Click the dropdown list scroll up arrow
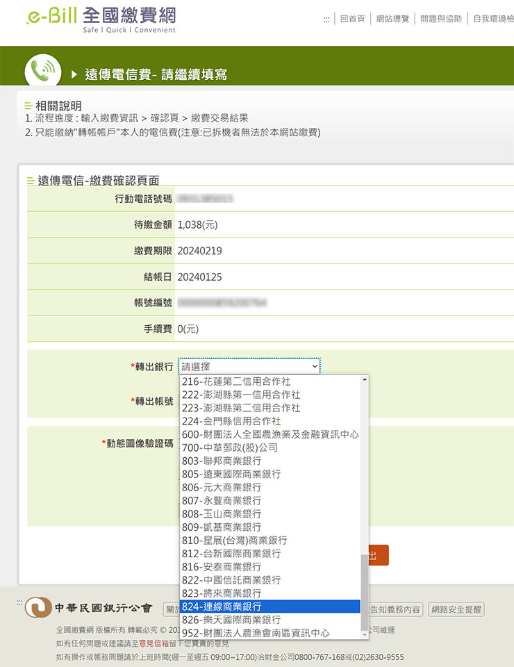Image resolution: width=514 pixels, height=667 pixels. coord(365,379)
